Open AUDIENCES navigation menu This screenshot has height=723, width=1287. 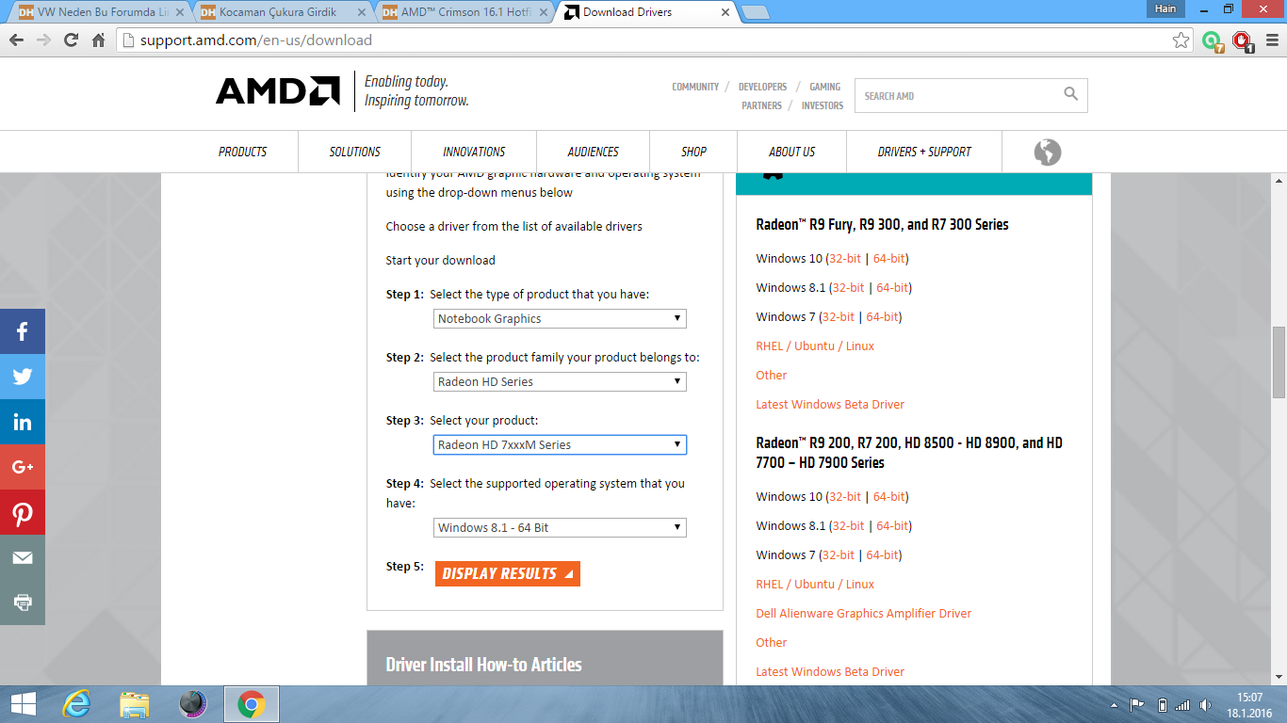pyautogui.click(x=593, y=152)
